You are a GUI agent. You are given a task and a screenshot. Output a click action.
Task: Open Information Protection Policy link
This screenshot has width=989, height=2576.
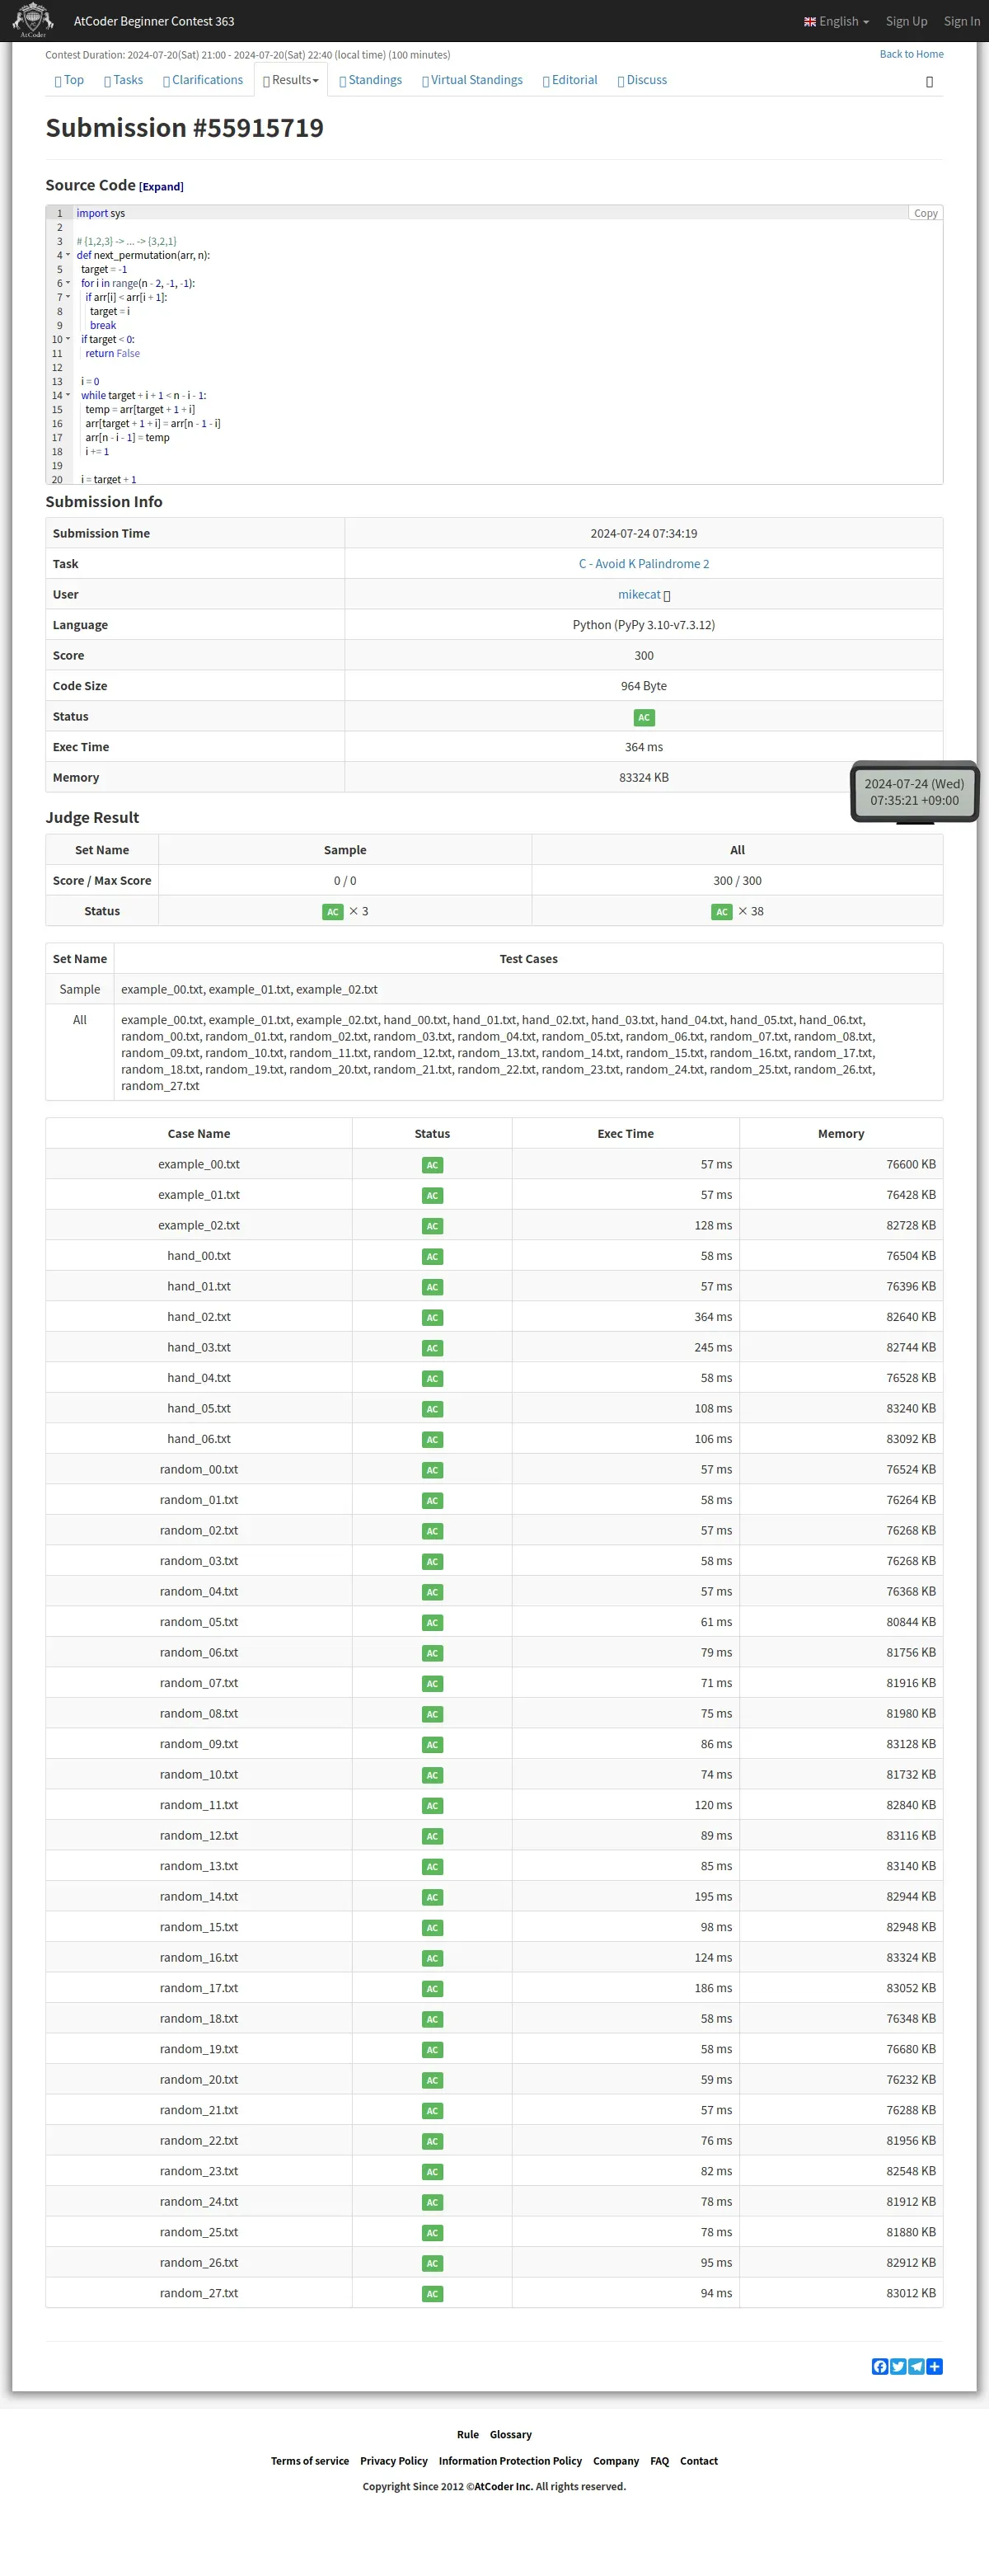510,2461
